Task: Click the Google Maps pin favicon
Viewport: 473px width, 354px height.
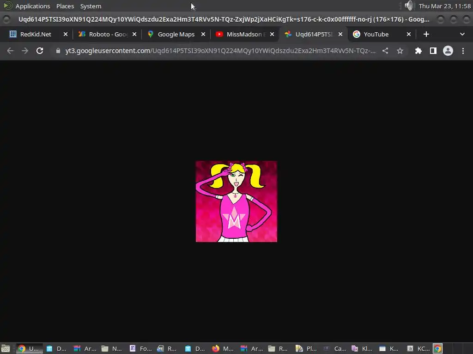Action: pyautogui.click(x=151, y=34)
